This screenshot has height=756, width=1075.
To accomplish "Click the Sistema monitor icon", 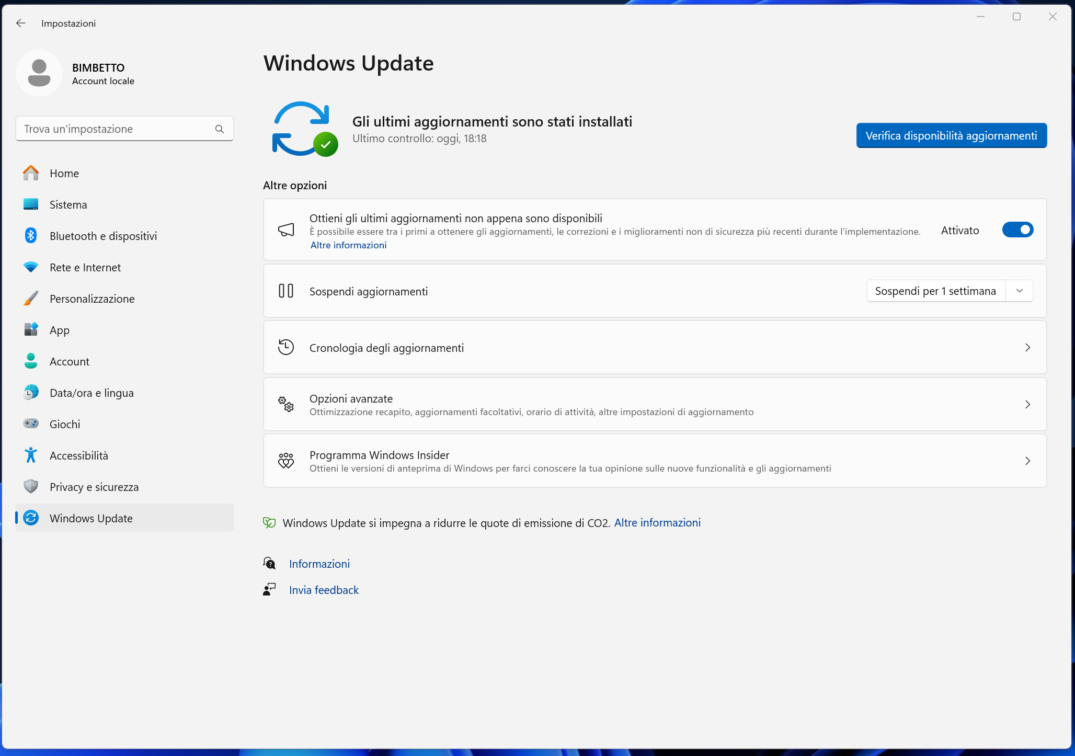I will [31, 204].
